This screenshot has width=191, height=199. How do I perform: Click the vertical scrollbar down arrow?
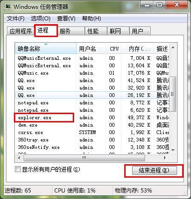coord(173,150)
